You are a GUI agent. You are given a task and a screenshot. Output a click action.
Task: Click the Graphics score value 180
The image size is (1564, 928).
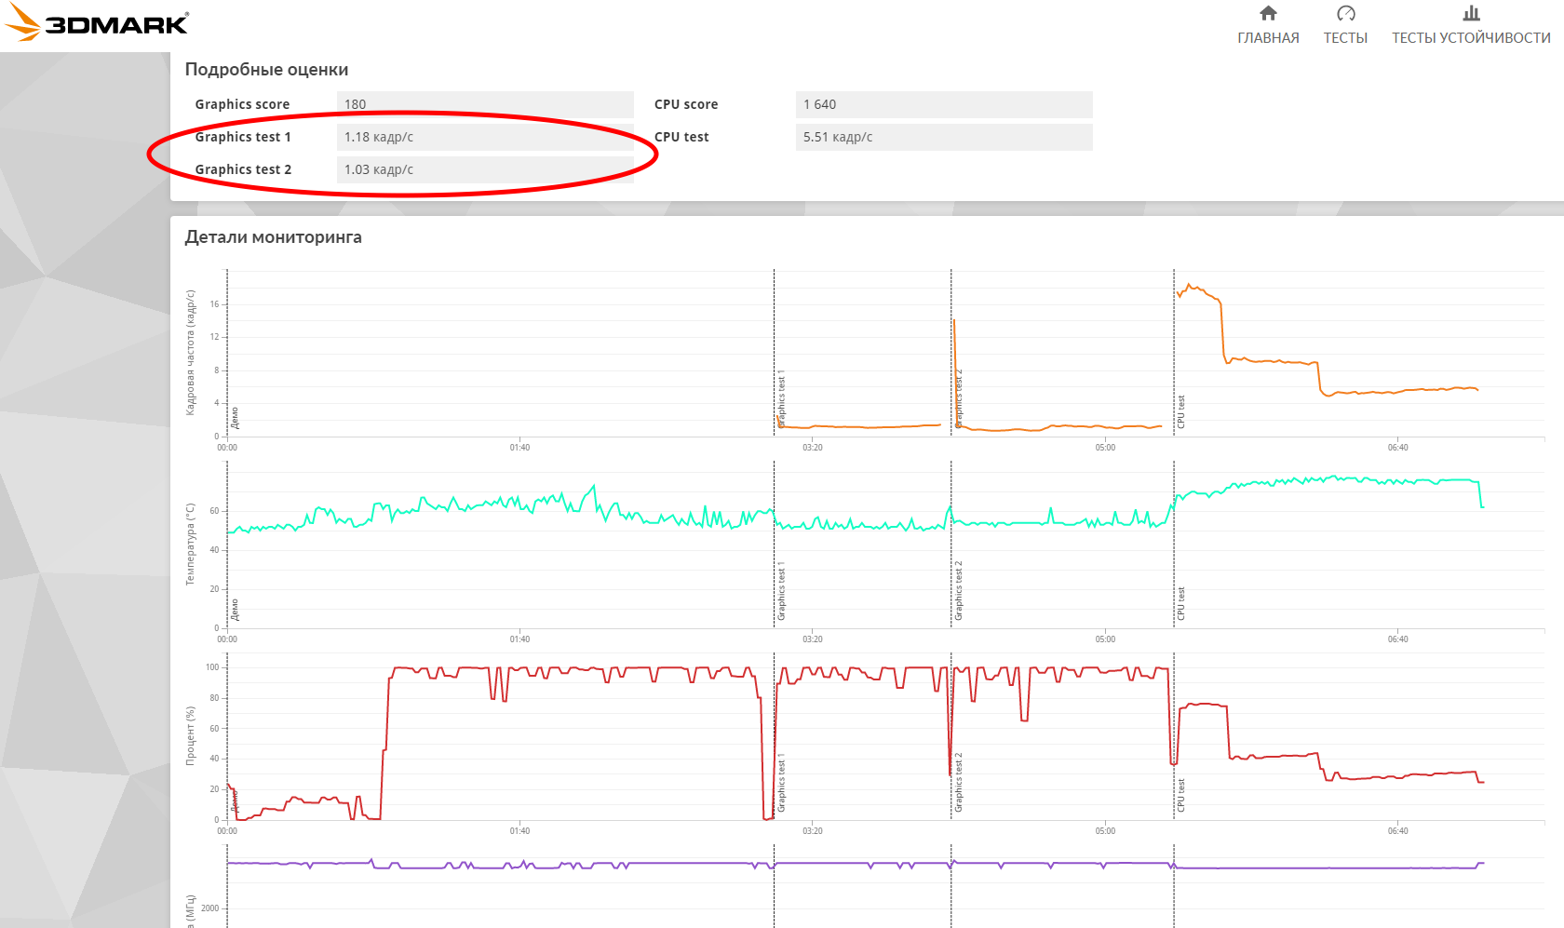485,104
